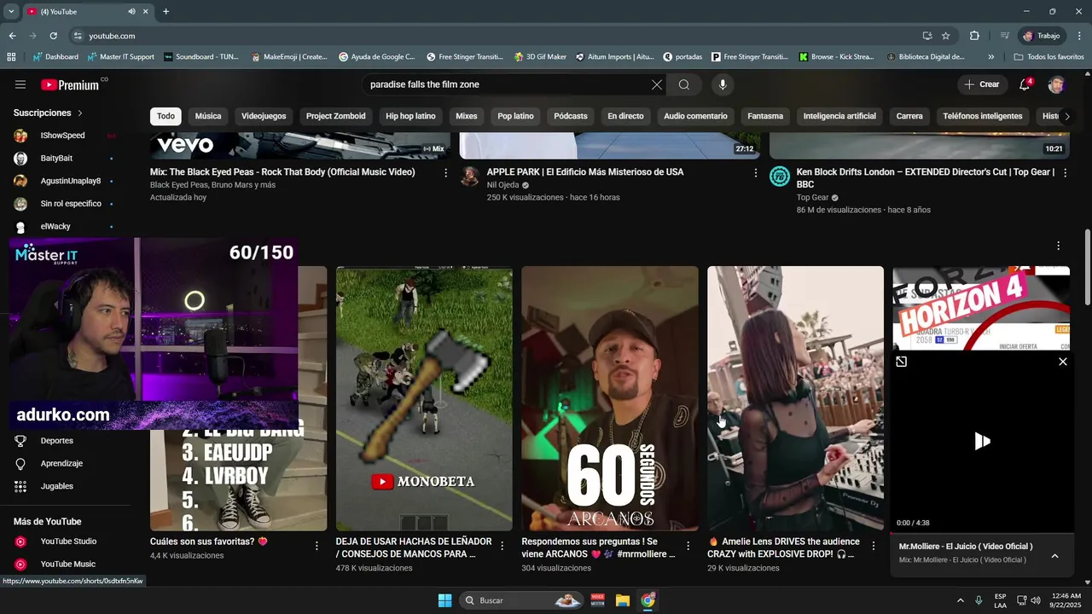Open options for Rock That Body mix
This screenshot has height=614, width=1092.
pos(445,172)
